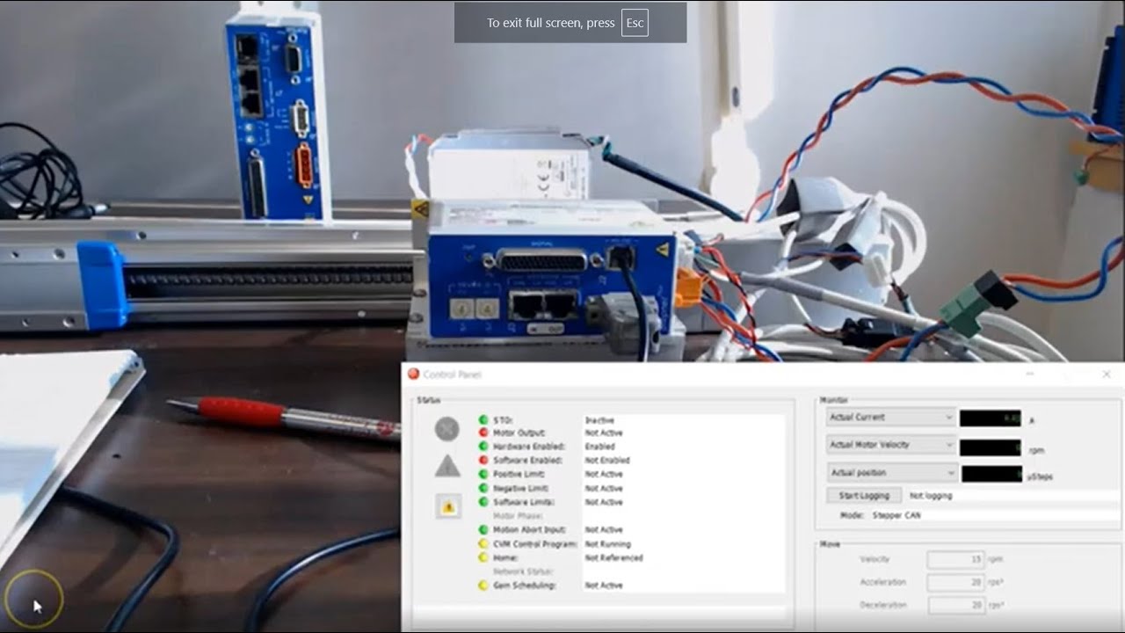Image resolution: width=1125 pixels, height=633 pixels.
Task: Click the red Control Panel title icon
Action: (414, 374)
